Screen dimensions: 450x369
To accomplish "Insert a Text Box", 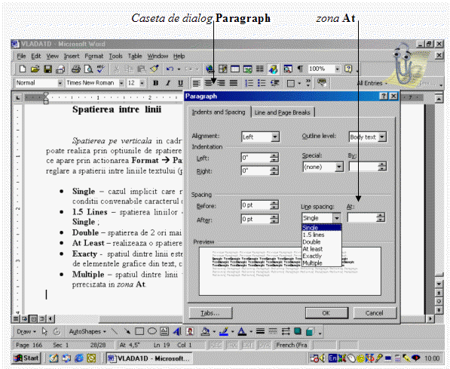I will (164, 331).
